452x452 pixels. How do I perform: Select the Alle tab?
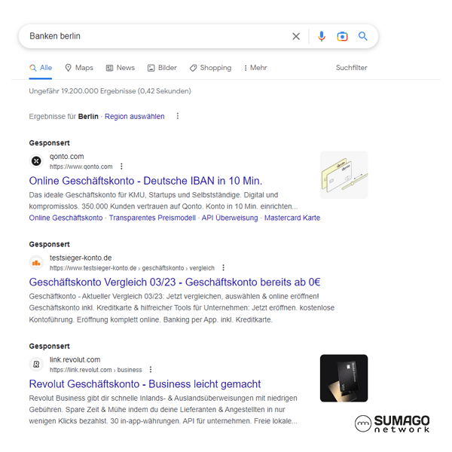point(41,68)
